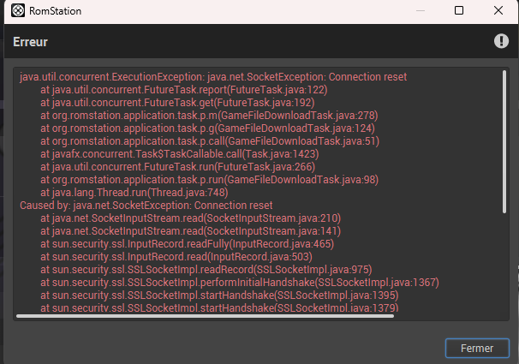Click the error exclamation mark icon
The image size is (519, 364).
tap(501, 41)
